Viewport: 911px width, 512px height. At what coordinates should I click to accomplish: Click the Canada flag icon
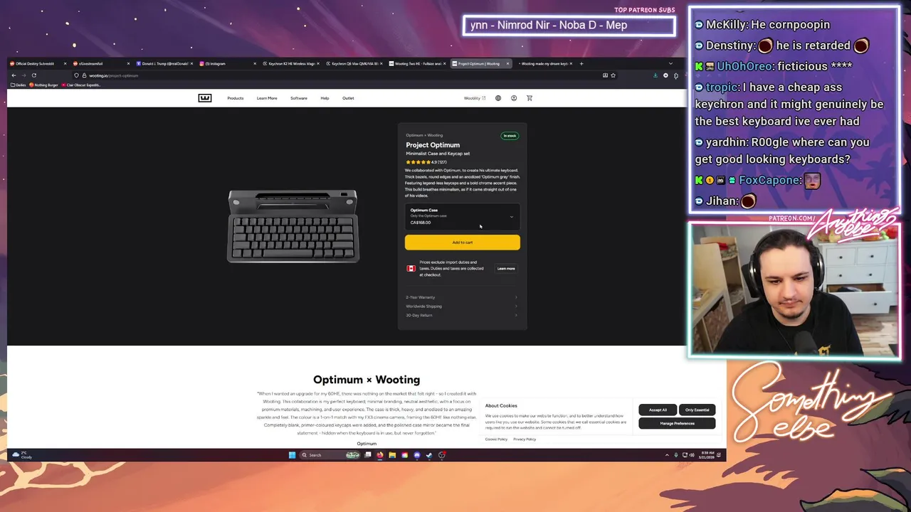click(x=411, y=269)
